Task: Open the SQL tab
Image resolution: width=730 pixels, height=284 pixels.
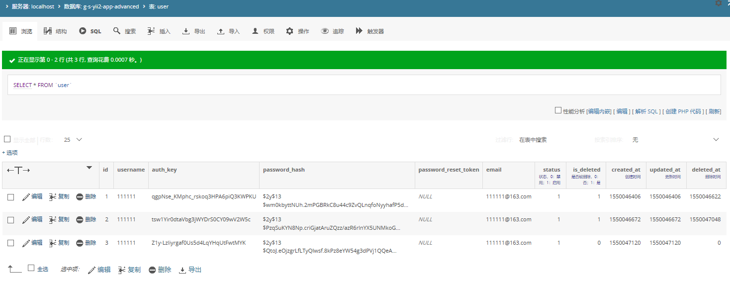Action: tap(90, 31)
